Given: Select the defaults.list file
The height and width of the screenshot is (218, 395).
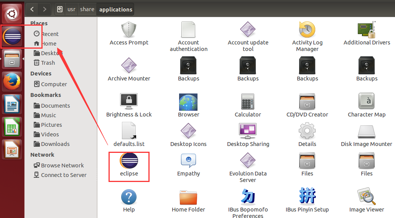Looking at the screenshot, I should tap(129, 131).
